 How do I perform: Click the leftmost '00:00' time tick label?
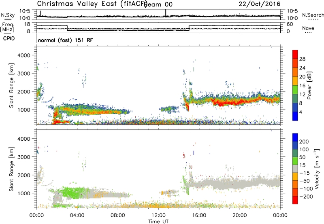coord(36,216)
